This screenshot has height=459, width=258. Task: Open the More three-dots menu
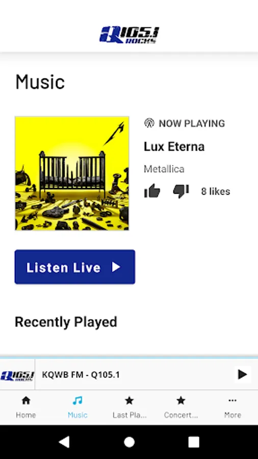(233, 400)
